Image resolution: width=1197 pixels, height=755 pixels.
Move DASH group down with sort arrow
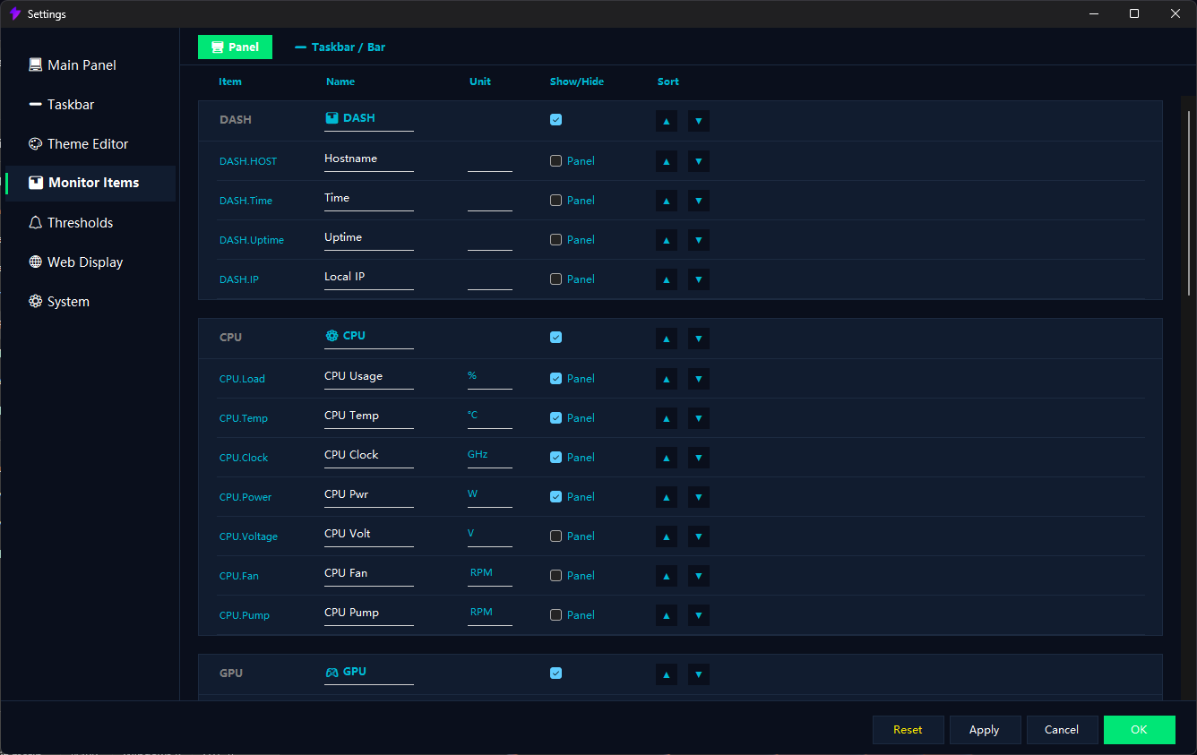tap(699, 121)
